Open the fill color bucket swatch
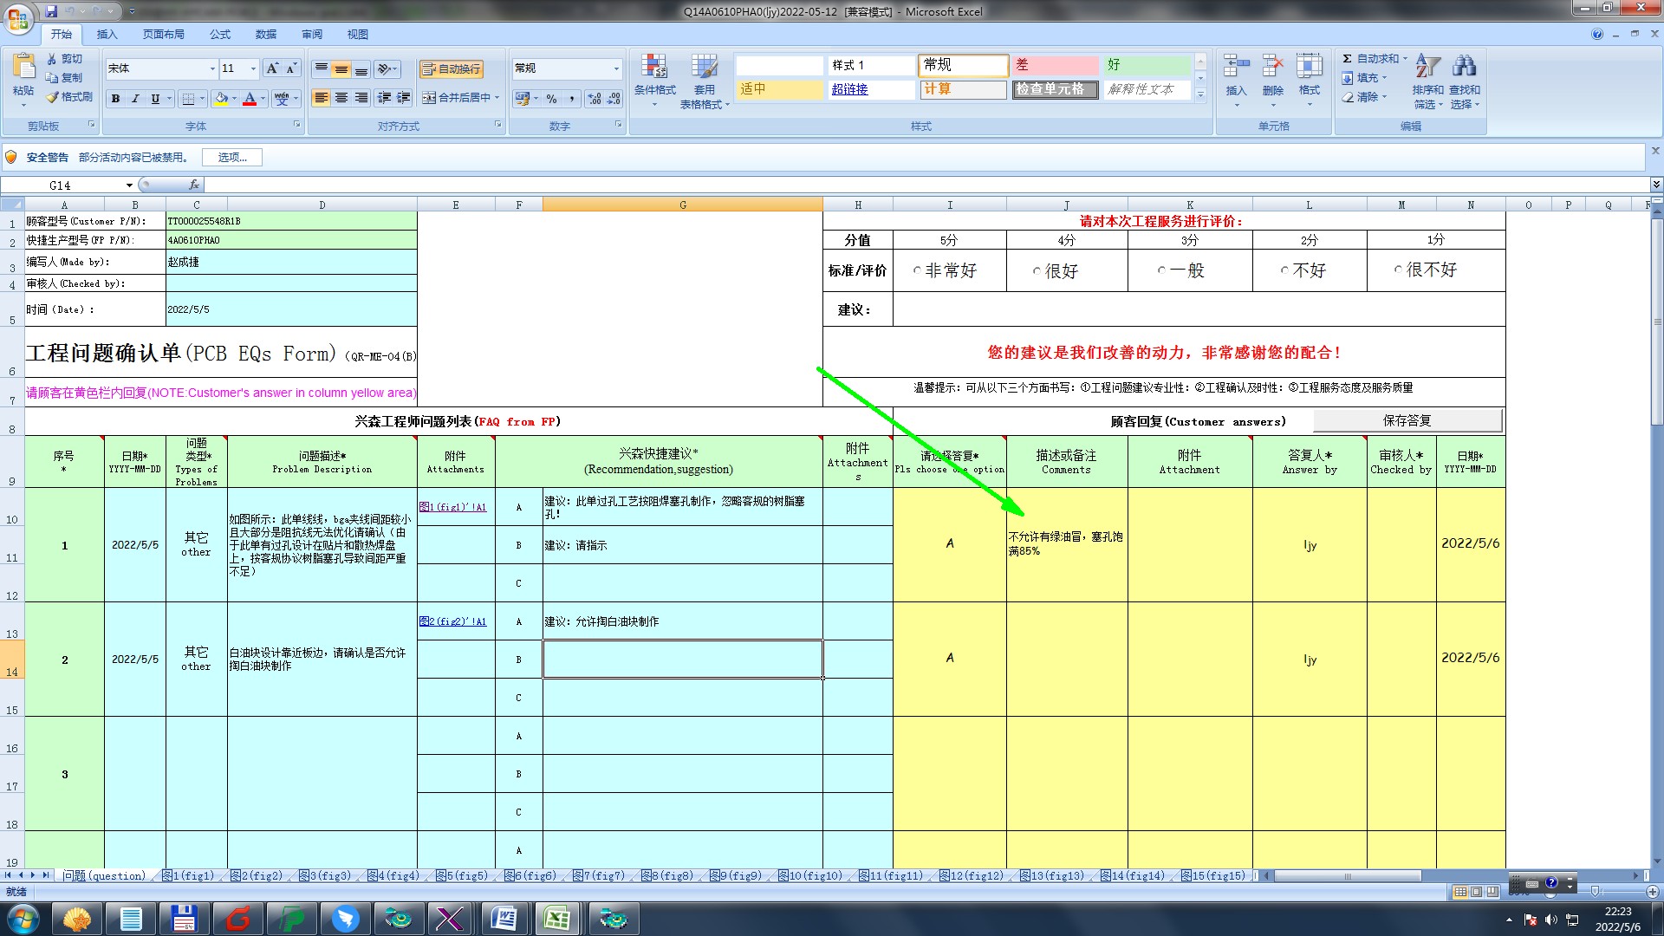Viewport: 1664px width, 936px height. tap(222, 99)
